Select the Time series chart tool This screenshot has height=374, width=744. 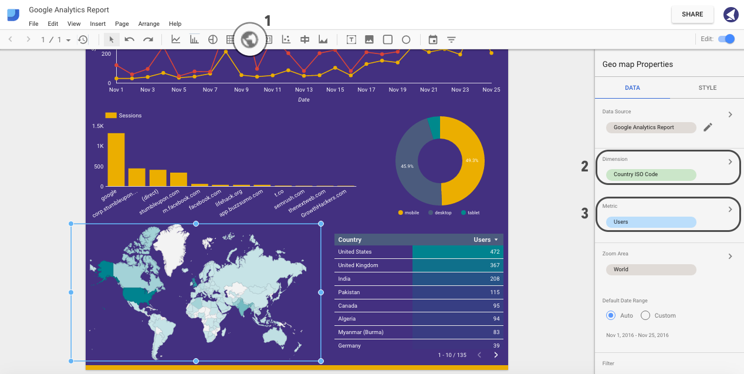point(175,39)
